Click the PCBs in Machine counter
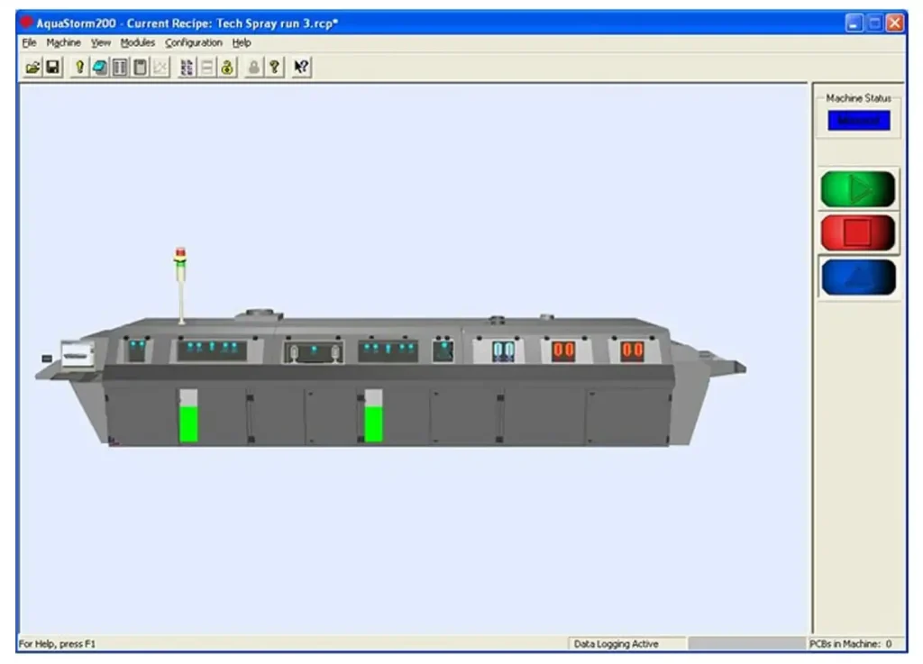The height and width of the screenshot is (664, 923). (x=851, y=644)
